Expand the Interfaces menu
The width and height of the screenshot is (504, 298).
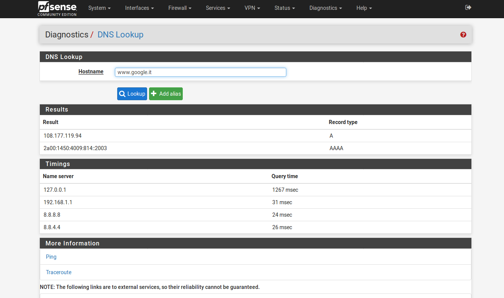[139, 8]
